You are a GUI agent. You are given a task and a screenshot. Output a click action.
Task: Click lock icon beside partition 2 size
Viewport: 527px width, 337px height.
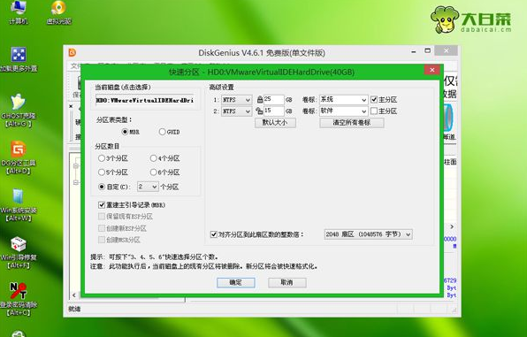coord(259,111)
